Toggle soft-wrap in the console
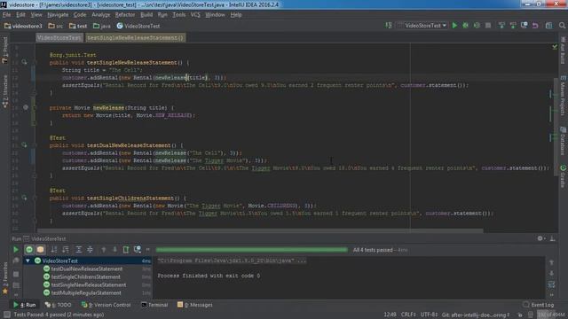The height and width of the screenshot is (319, 568). 551,284
